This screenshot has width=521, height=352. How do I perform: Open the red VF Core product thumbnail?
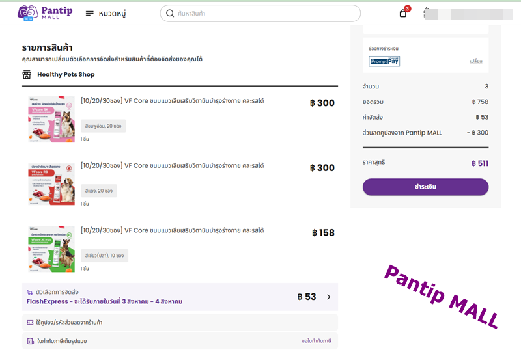[x=51, y=184]
